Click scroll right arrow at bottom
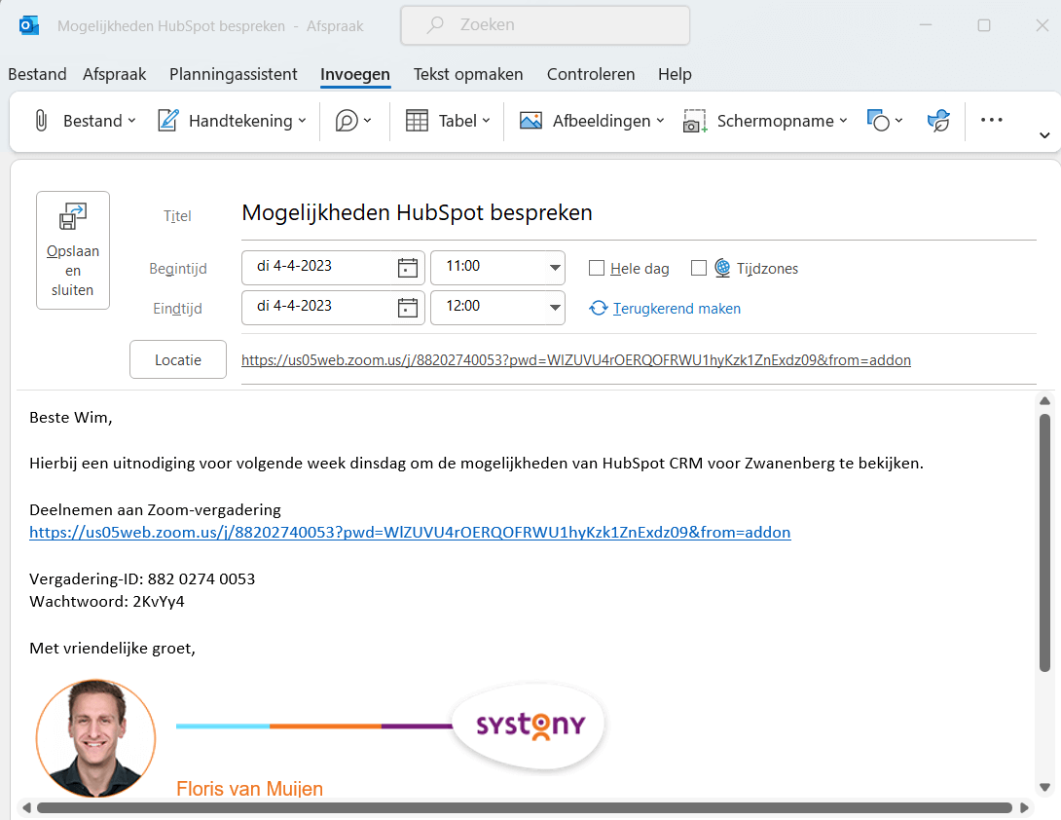 point(1024,807)
